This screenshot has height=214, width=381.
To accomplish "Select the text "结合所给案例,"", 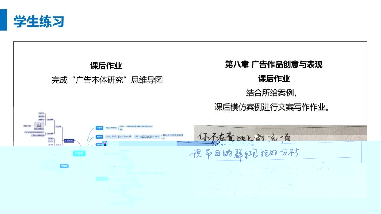I will tap(271, 93).
